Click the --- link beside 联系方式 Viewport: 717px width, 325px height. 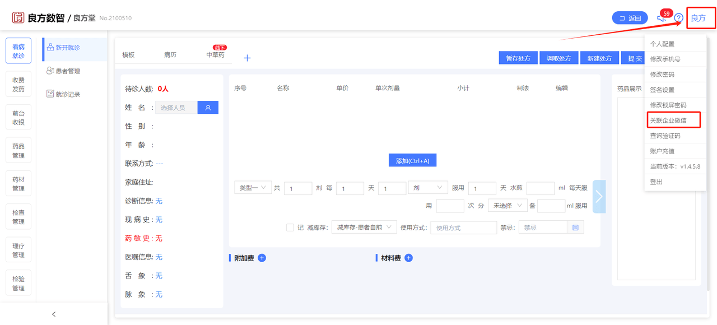click(x=159, y=164)
